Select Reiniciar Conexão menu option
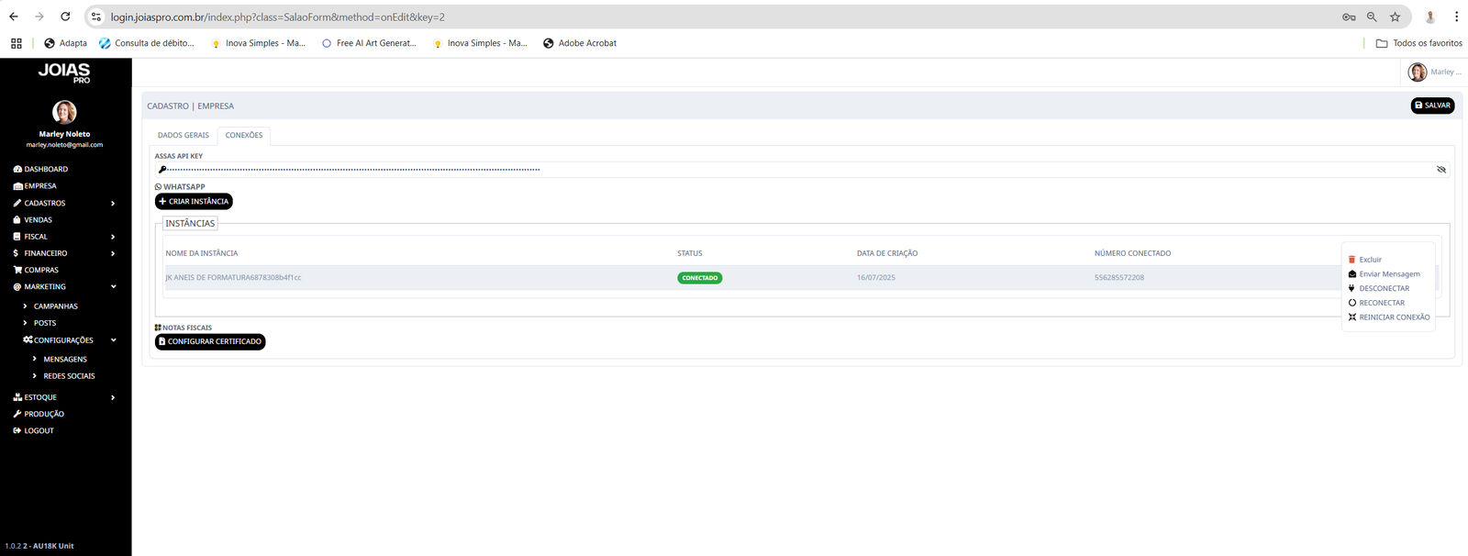This screenshot has height=556, width=1468. point(1394,317)
